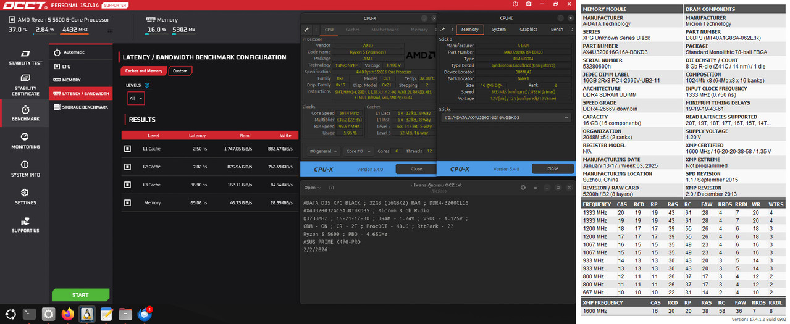The image size is (790, 324).
Task: Toggle the L2 Cache row checkbox
Action: (x=127, y=167)
